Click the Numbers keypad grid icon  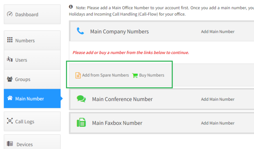tap(10, 40)
